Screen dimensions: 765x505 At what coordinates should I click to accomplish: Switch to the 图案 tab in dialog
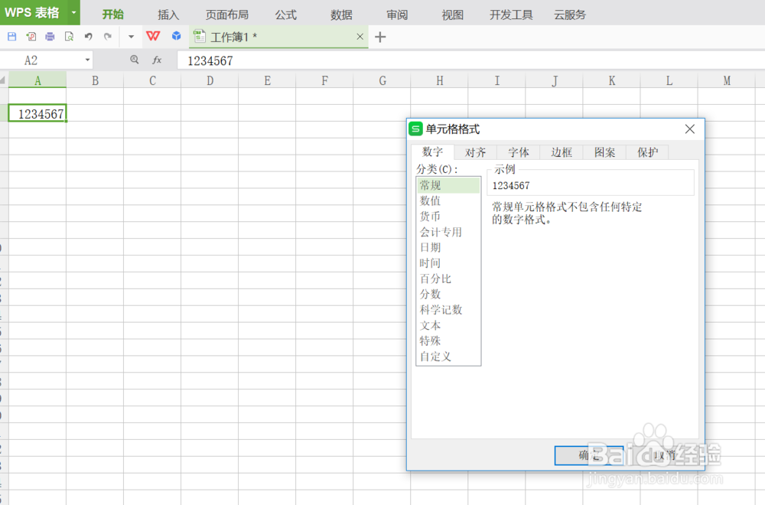[604, 152]
